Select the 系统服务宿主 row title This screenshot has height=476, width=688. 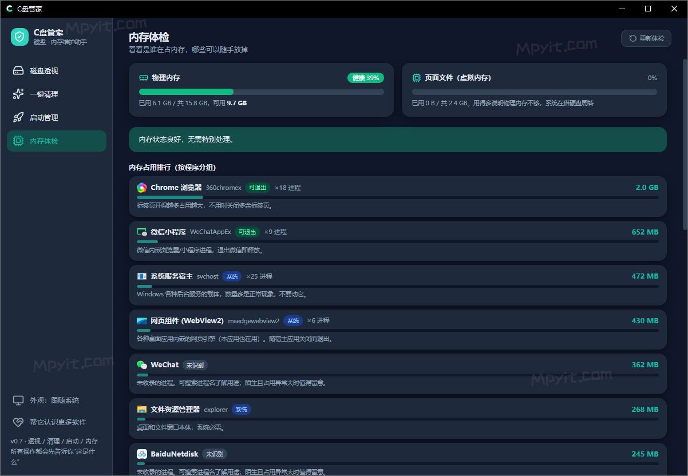click(172, 276)
